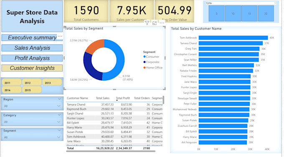Filter by year 2015
The image size is (284, 157).
pyautogui.click(x=32, y=90)
